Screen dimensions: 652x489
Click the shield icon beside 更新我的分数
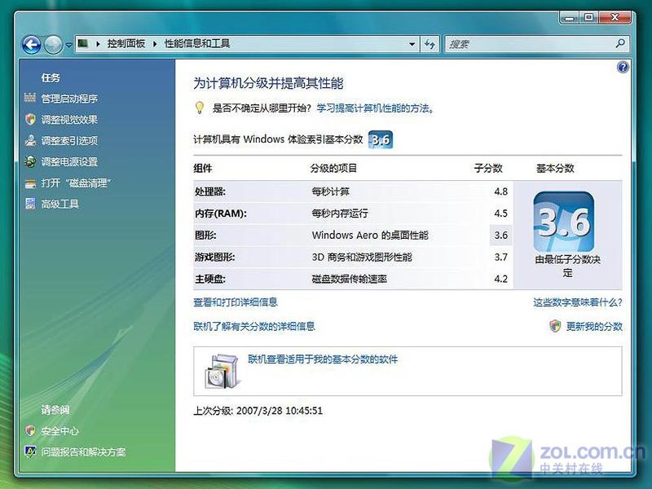click(x=555, y=326)
